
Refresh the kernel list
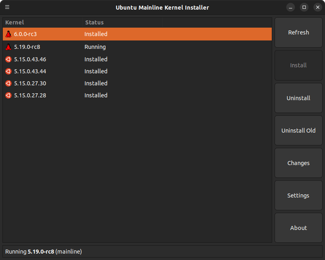[299, 32]
